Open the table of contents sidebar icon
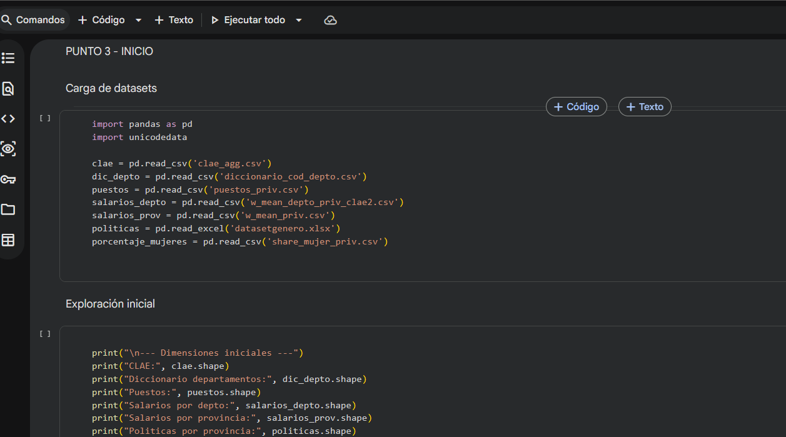 (x=8, y=58)
